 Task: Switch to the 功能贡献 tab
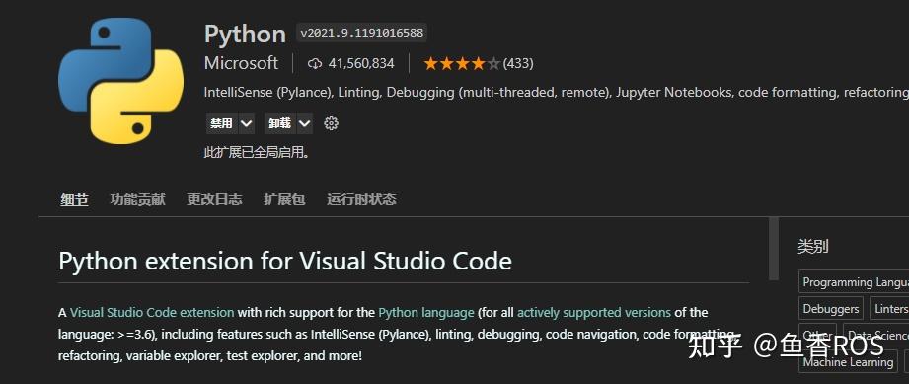tap(137, 199)
